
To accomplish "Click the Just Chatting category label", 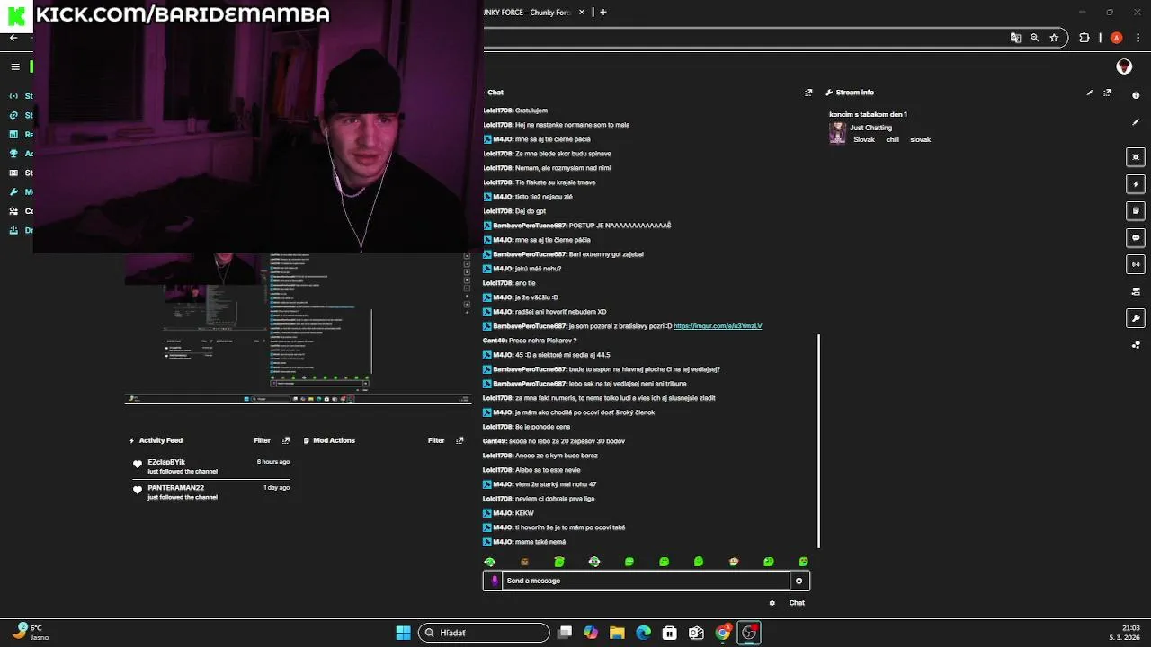I will 870,128.
